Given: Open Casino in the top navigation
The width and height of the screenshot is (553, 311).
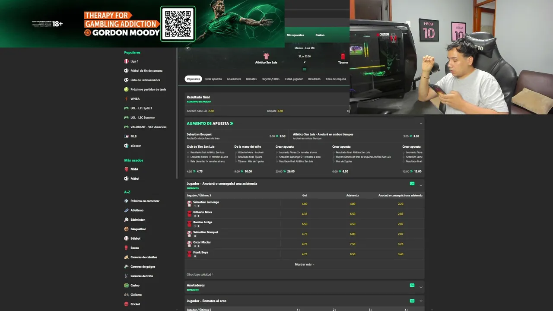Looking at the screenshot, I should pos(320,35).
